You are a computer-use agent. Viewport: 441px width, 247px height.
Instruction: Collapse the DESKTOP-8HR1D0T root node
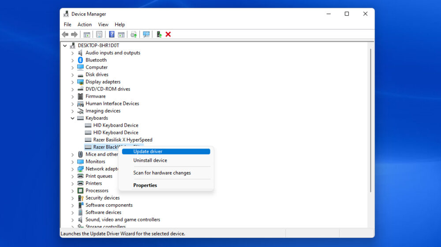[x=65, y=45]
